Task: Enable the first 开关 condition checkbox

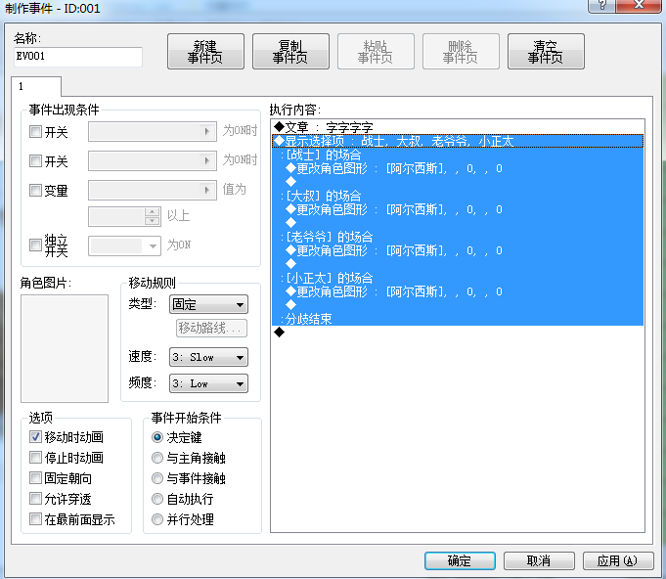Action: tap(35, 132)
